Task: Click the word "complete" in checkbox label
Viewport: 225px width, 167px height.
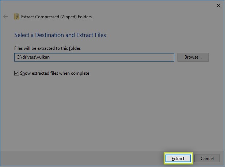Action: [x=80, y=73]
